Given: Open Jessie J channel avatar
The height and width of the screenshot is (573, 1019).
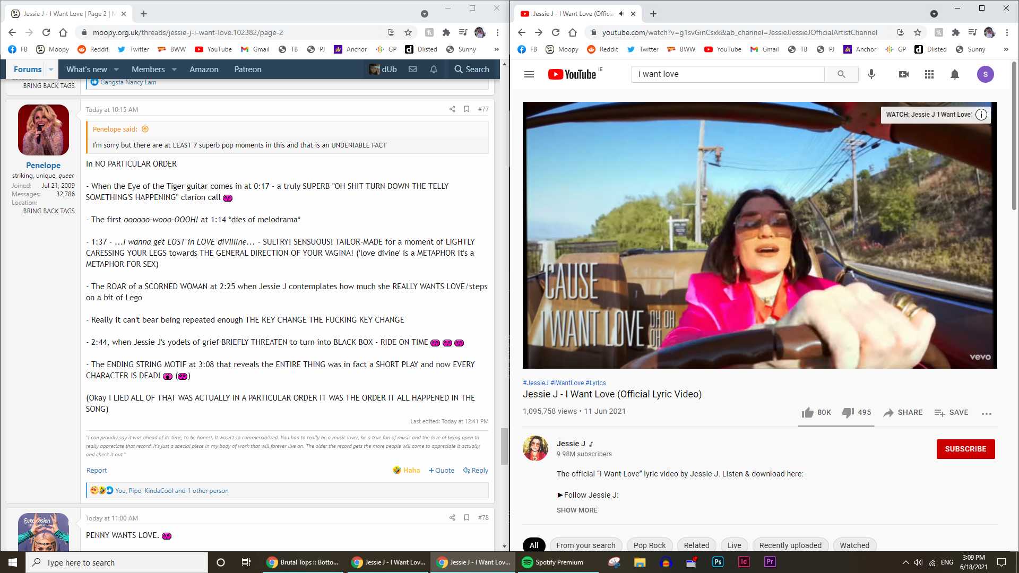Looking at the screenshot, I should click(x=536, y=448).
